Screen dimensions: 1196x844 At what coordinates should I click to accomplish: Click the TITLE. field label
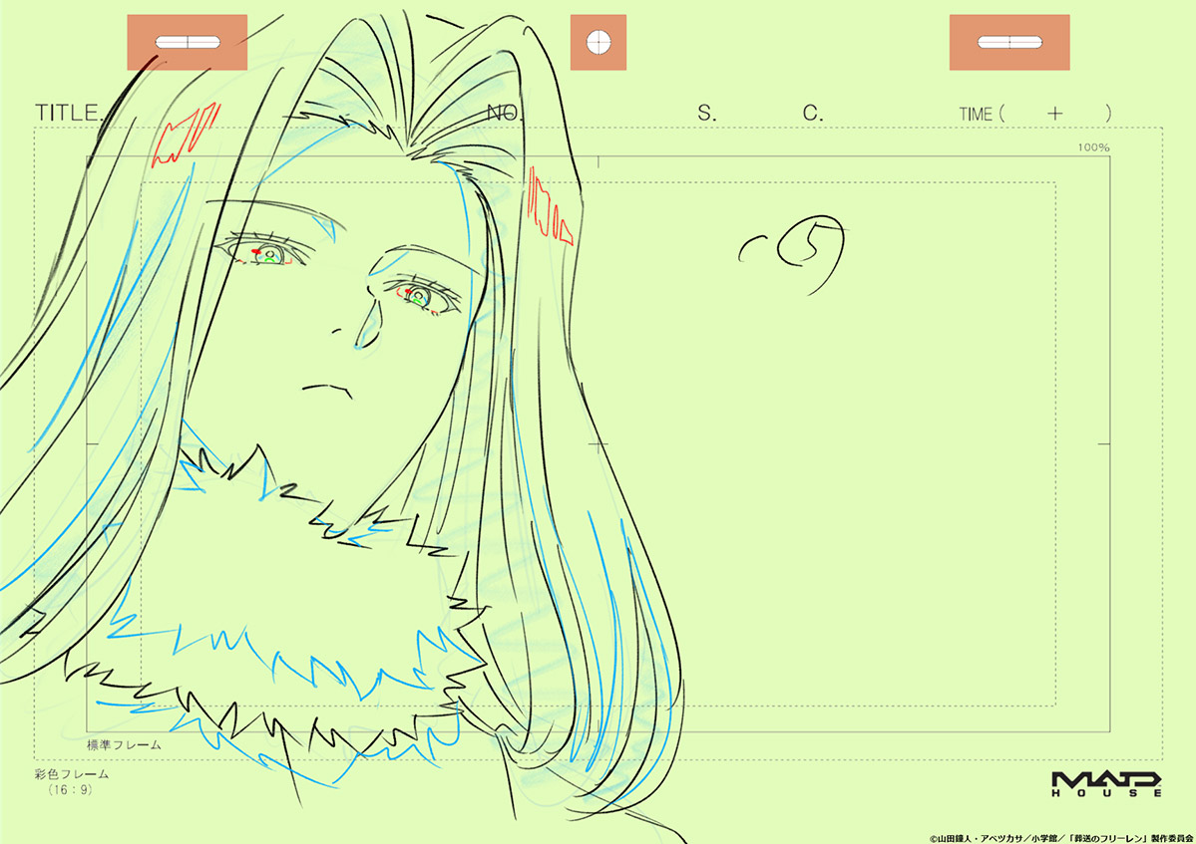click(70, 113)
